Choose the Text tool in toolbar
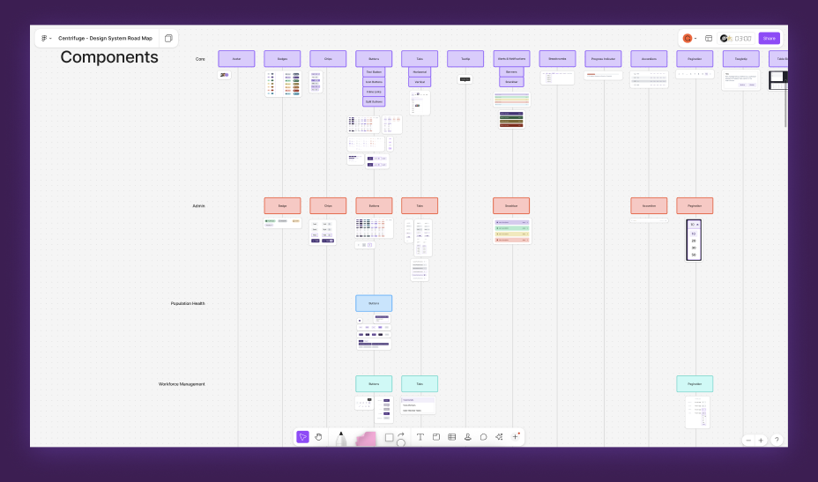Image resolution: width=818 pixels, height=482 pixels. point(420,437)
